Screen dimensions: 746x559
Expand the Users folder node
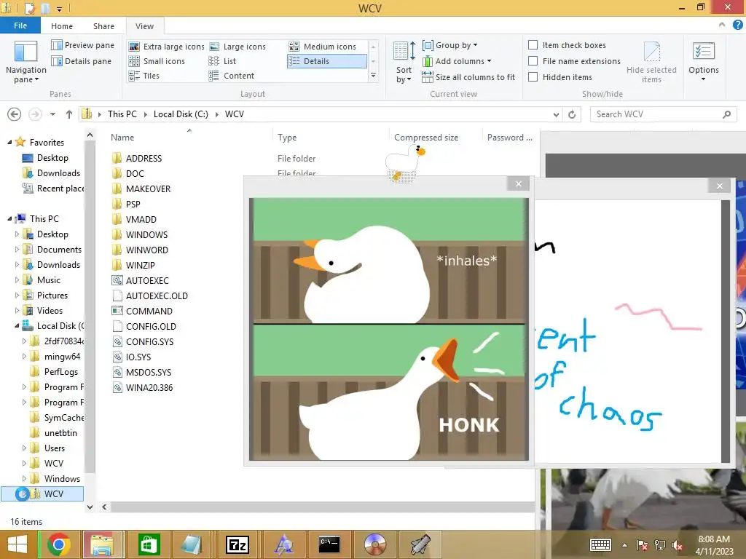click(x=24, y=448)
